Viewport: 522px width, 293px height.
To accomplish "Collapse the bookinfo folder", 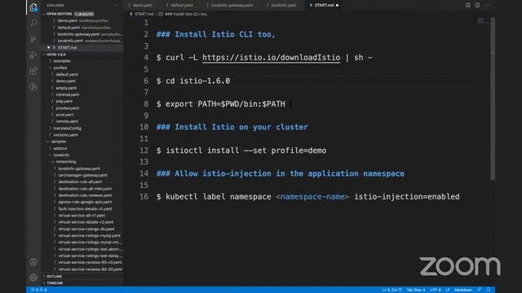I will click(61, 155).
